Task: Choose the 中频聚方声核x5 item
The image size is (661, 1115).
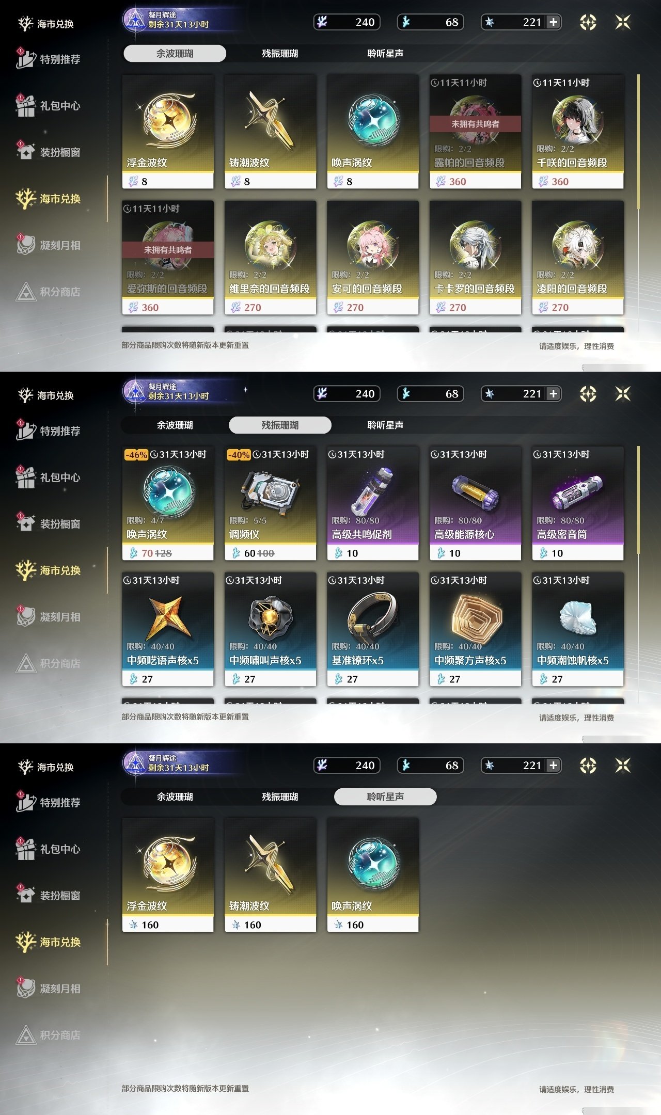Action: click(x=475, y=629)
